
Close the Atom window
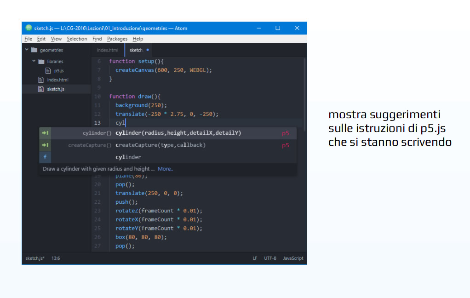point(297,28)
